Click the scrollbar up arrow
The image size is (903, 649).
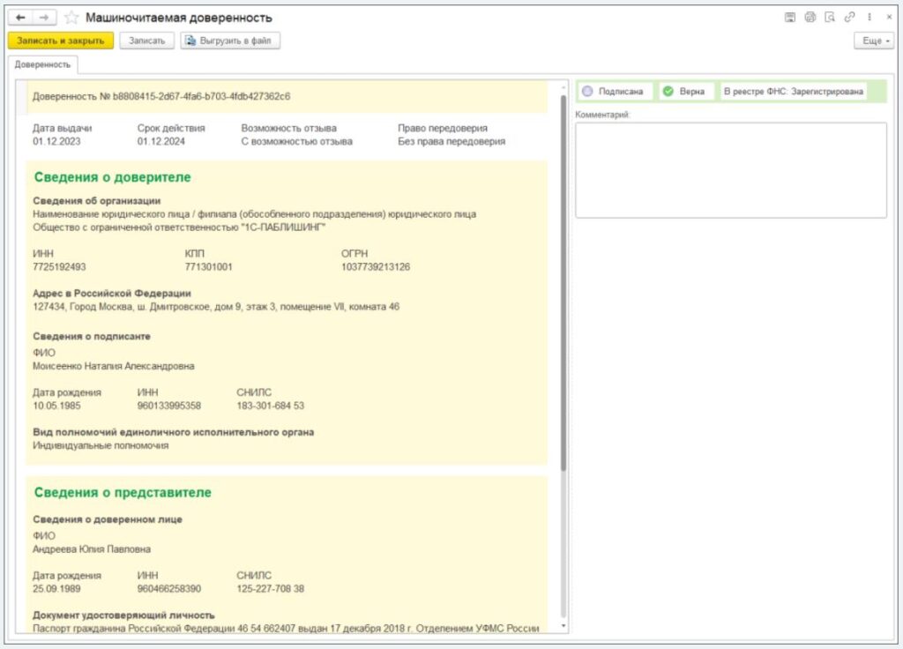(x=563, y=87)
